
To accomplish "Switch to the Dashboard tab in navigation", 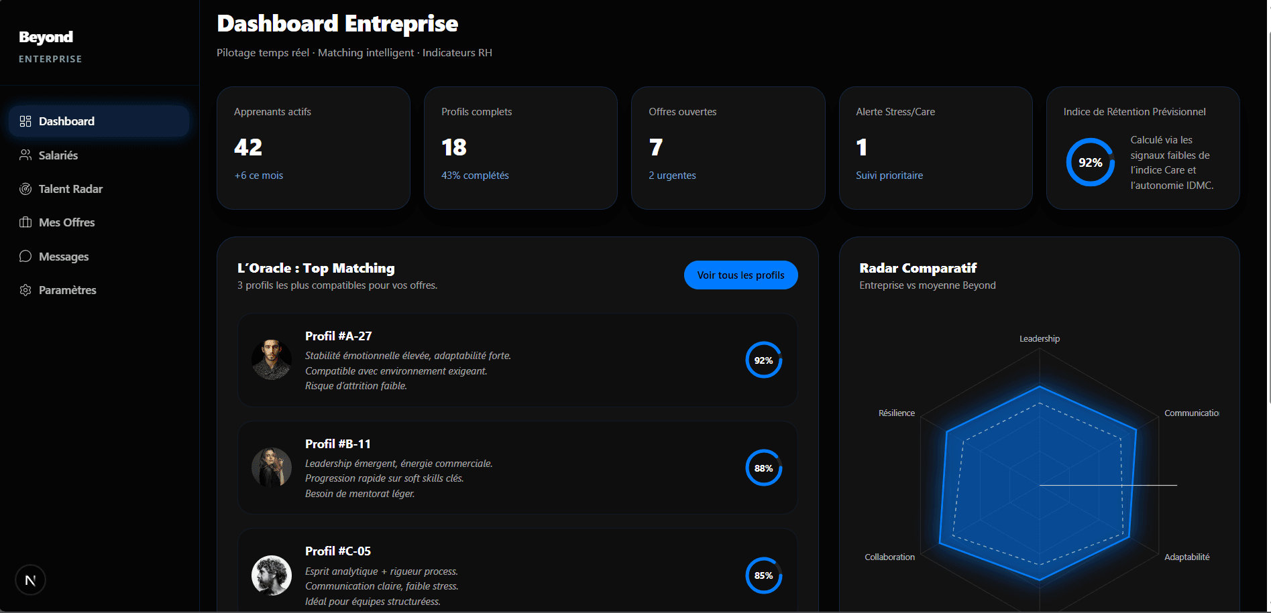I will coord(66,121).
